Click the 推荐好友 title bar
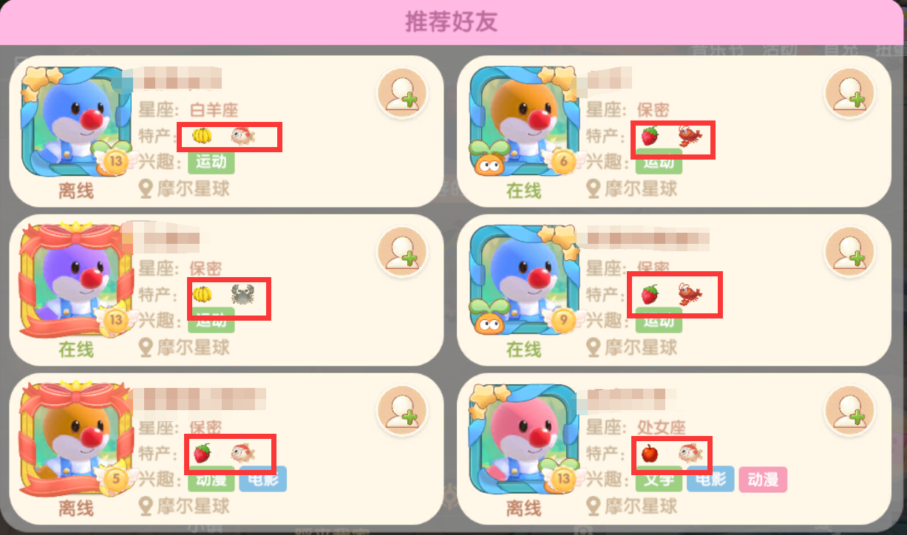This screenshot has width=907, height=535. coord(452,22)
